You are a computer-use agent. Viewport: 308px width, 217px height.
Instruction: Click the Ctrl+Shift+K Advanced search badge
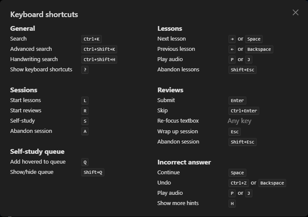pos(99,49)
